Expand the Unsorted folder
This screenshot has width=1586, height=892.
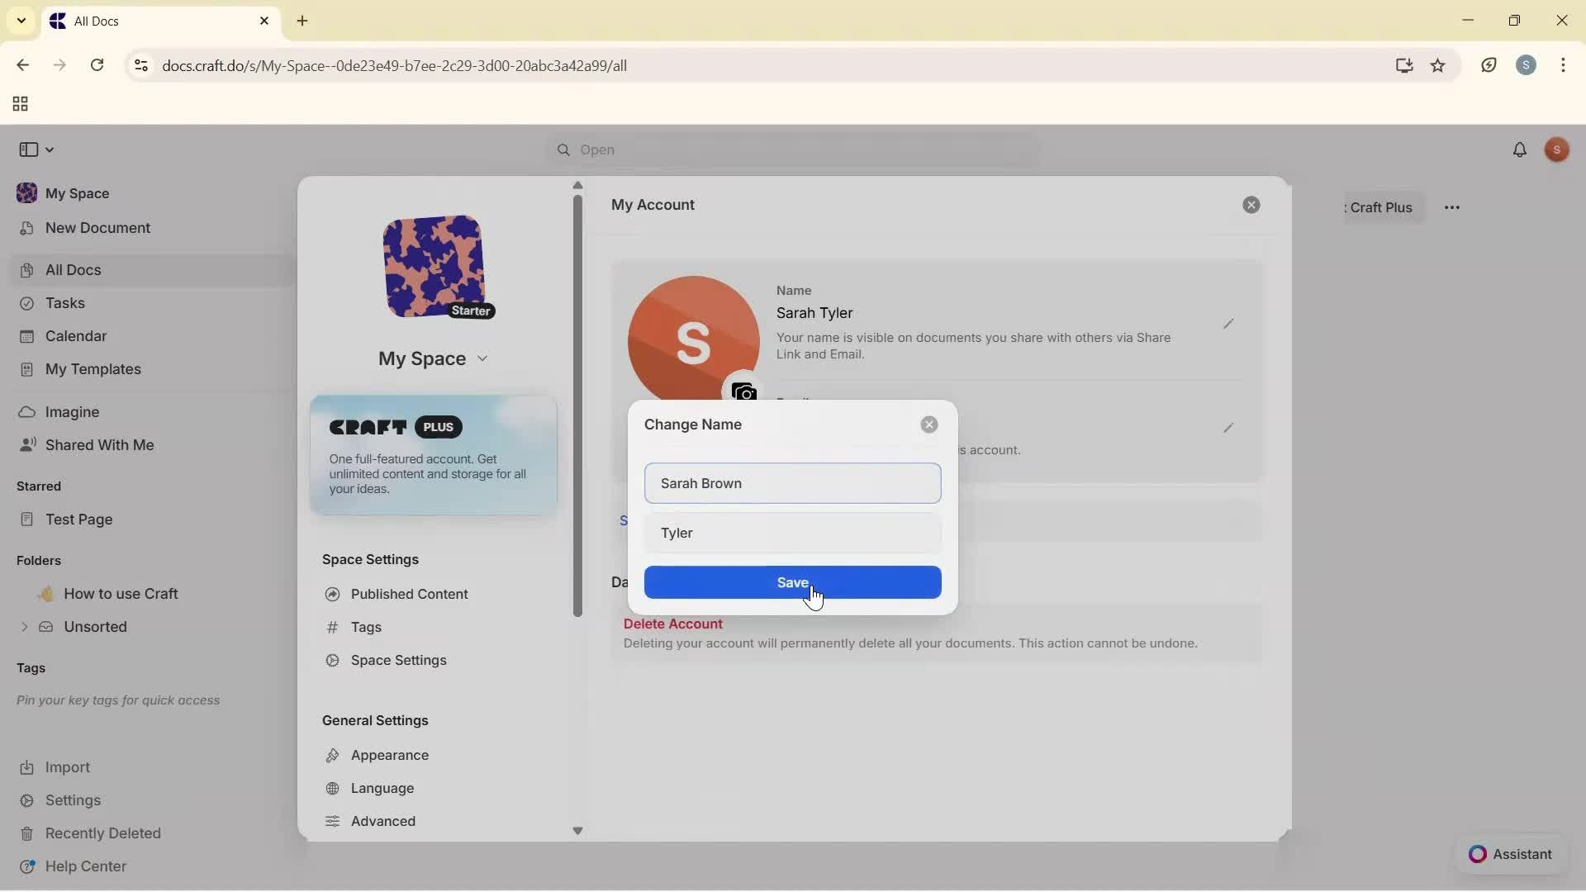(24, 627)
